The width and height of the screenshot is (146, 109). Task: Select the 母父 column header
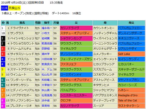tap(131, 23)
